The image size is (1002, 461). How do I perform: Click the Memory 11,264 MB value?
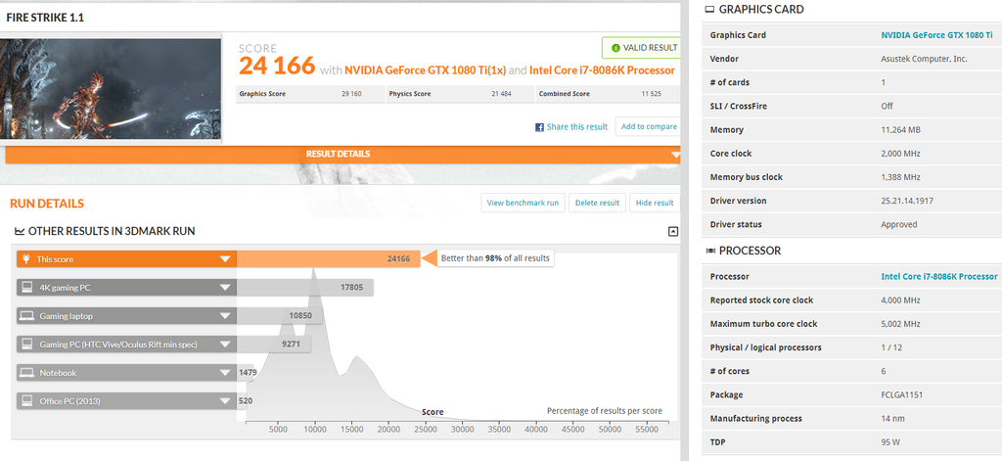(x=900, y=130)
